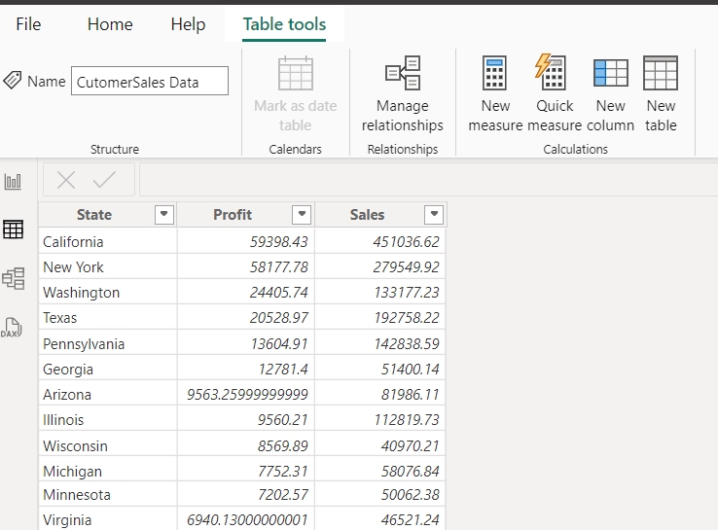Expand the Sales column filter dropdown
718x530 pixels.
(x=434, y=215)
